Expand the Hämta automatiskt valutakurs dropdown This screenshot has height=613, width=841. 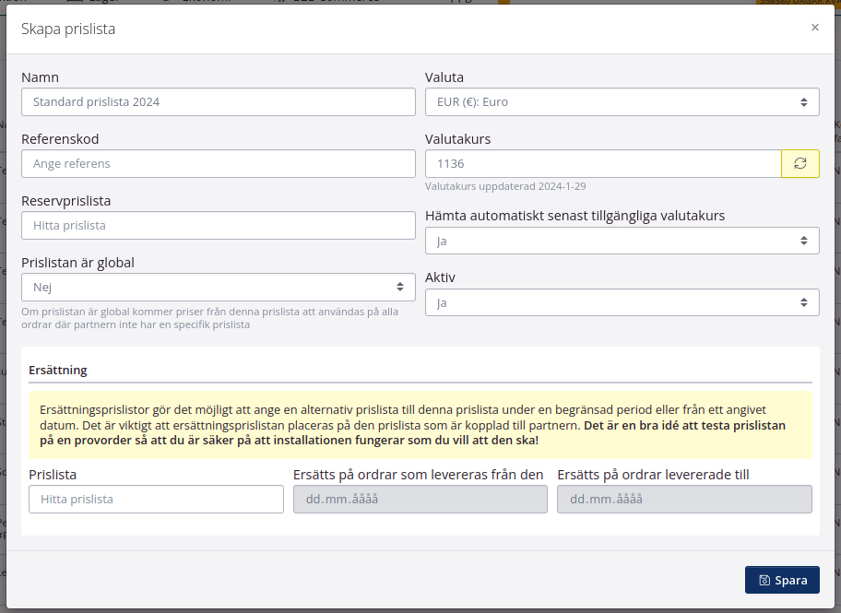pyautogui.click(x=622, y=241)
